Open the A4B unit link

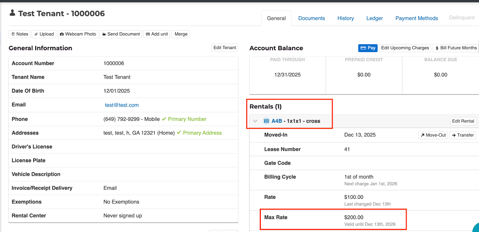tap(277, 121)
